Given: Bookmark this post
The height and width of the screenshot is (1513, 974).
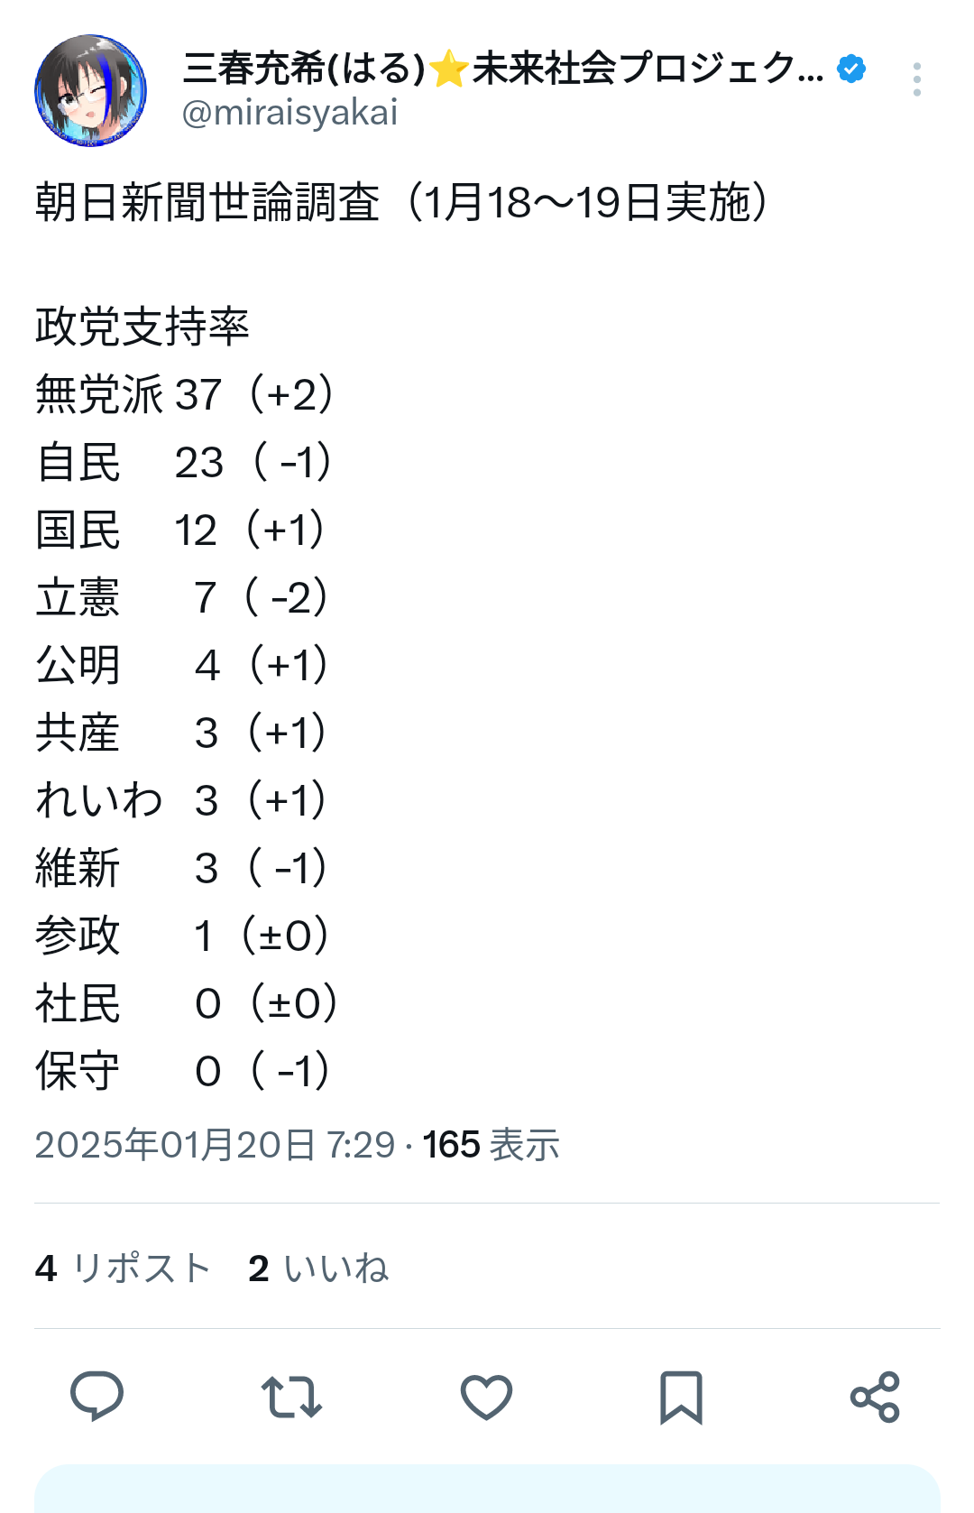Looking at the screenshot, I should [x=681, y=1397].
